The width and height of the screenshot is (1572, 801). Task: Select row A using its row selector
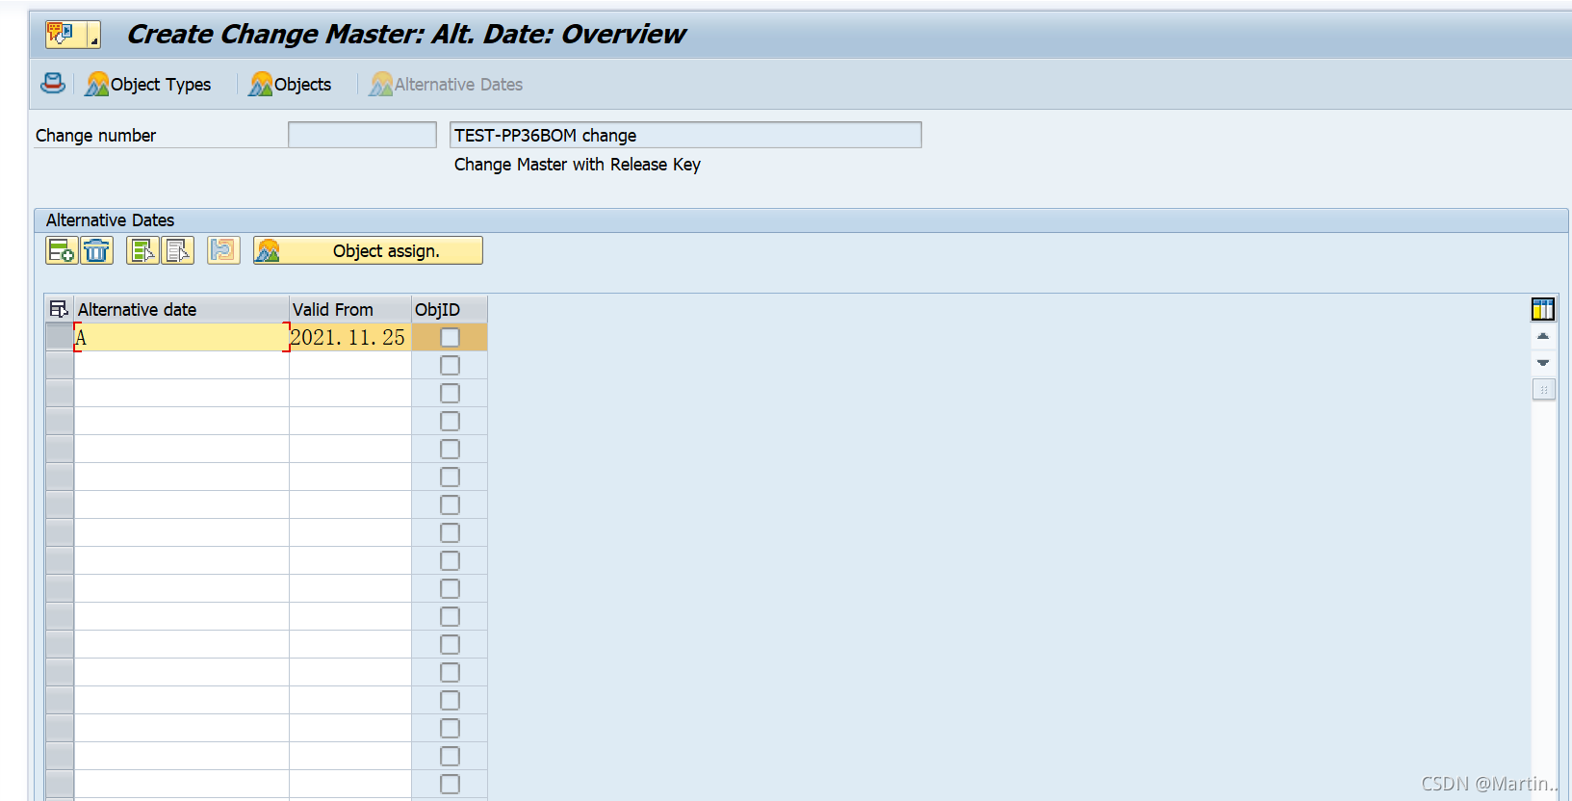pyautogui.click(x=60, y=337)
